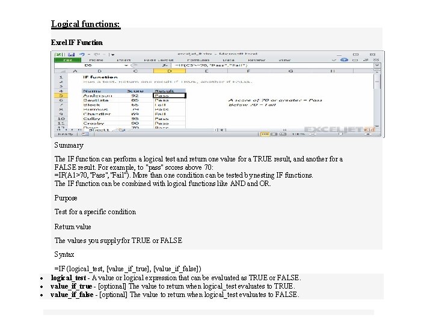
Task: Click the formula bar containing the IF formula
Action: (272, 65)
